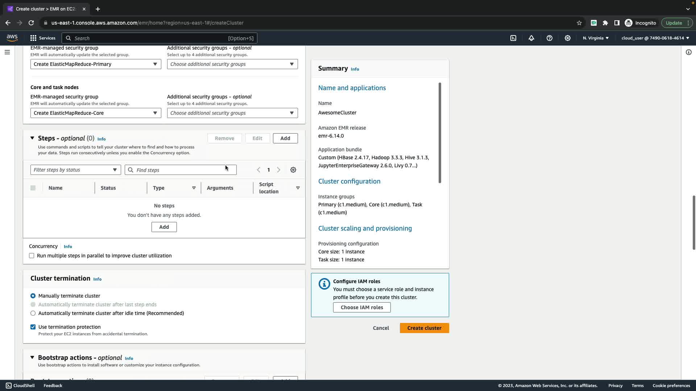Image resolution: width=696 pixels, height=391 pixels.
Task: Open Filter steps by status dropdown
Action: 75,170
